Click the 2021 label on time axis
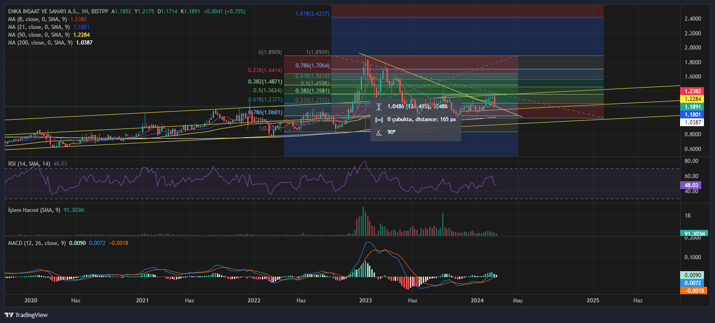 point(142,301)
